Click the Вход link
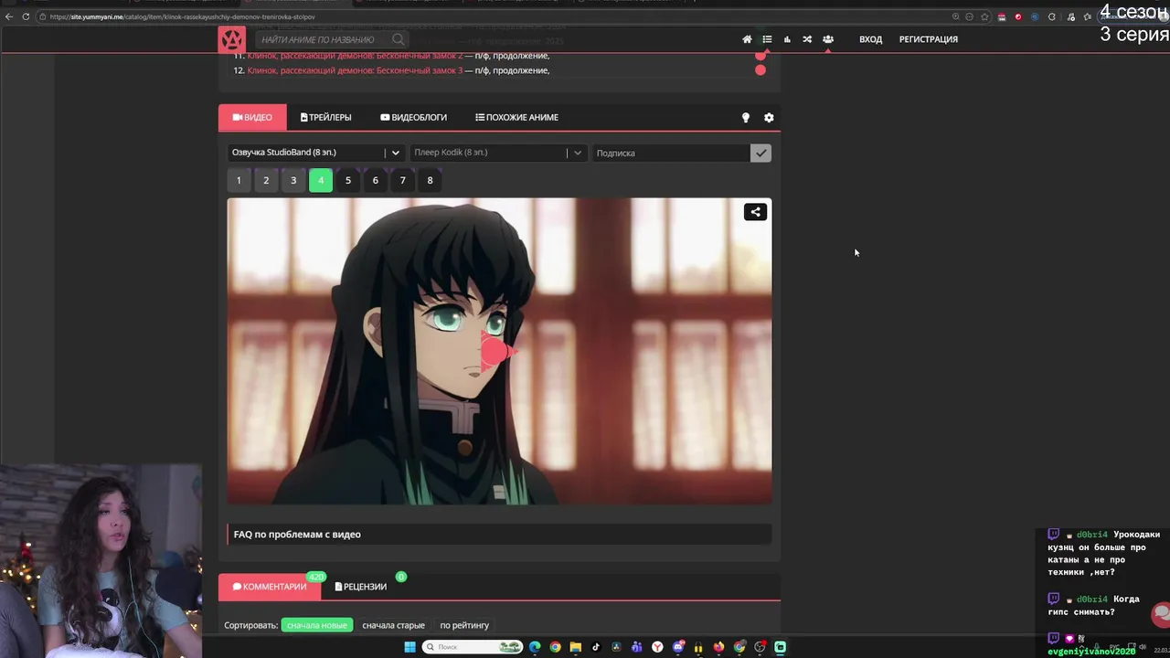1170x658 pixels. pyautogui.click(x=870, y=39)
